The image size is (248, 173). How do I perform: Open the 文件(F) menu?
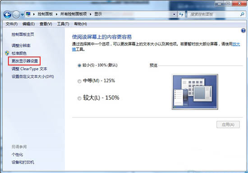[x=12, y=24]
